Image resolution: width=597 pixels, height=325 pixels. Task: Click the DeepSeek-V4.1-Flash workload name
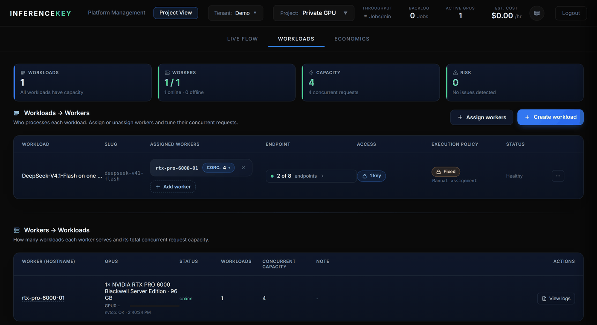(x=62, y=176)
